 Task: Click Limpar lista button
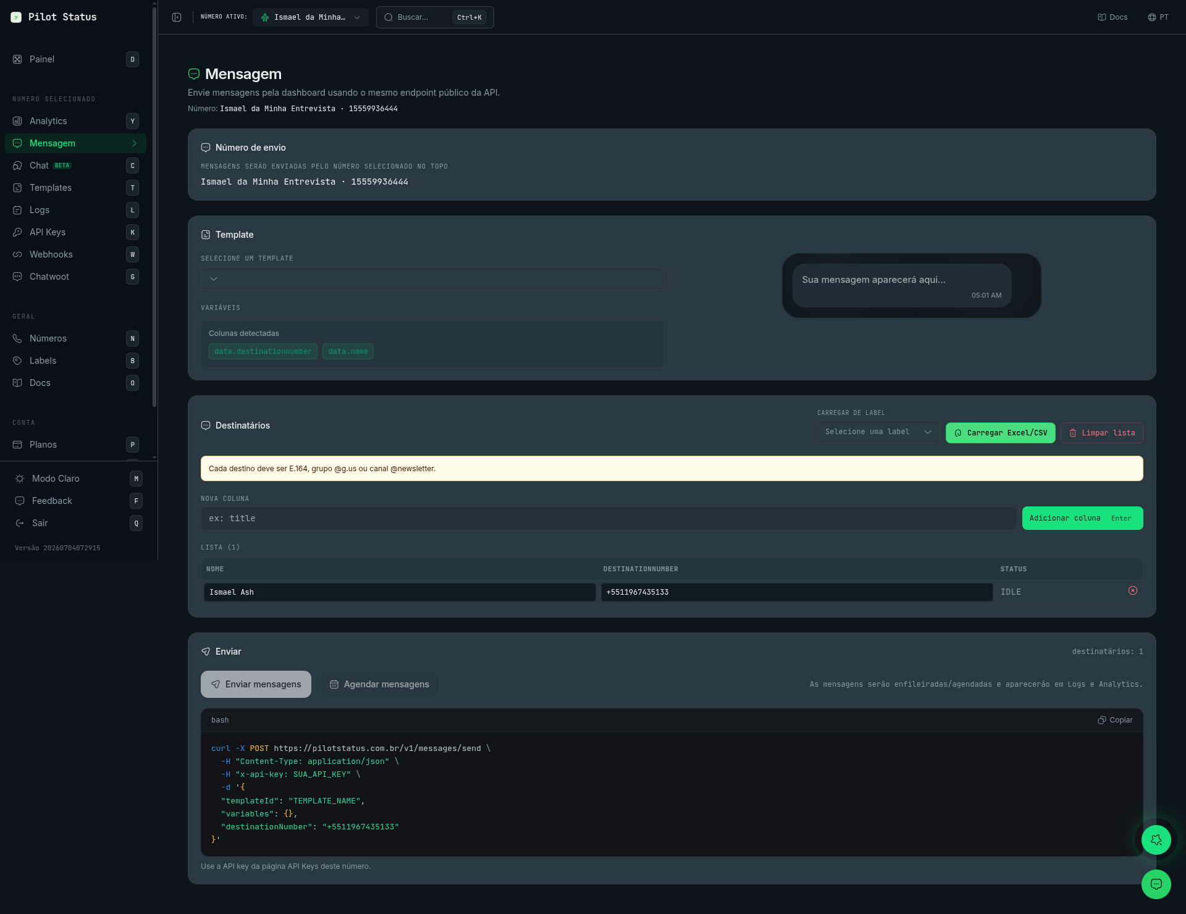tap(1102, 433)
